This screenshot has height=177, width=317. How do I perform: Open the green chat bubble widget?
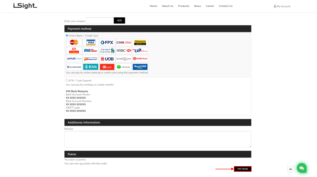302,168
